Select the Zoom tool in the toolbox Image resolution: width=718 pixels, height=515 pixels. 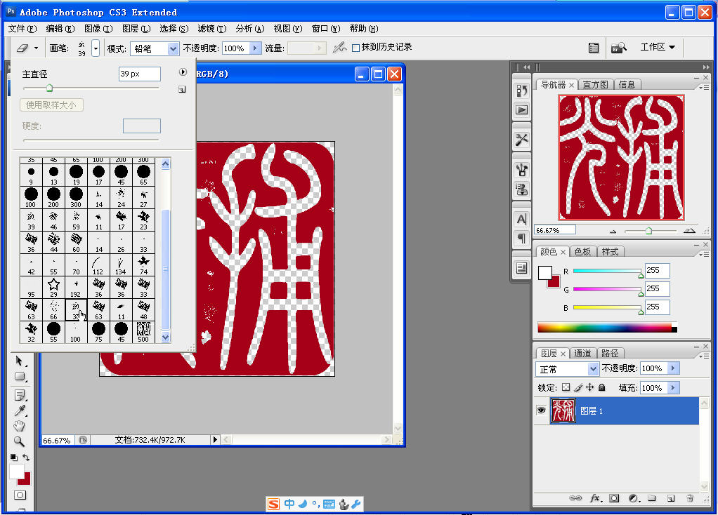tap(19, 441)
